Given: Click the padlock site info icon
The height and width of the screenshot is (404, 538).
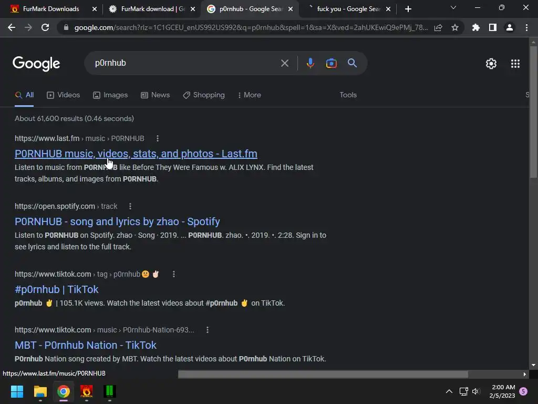Looking at the screenshot, I should coord(66,27).
